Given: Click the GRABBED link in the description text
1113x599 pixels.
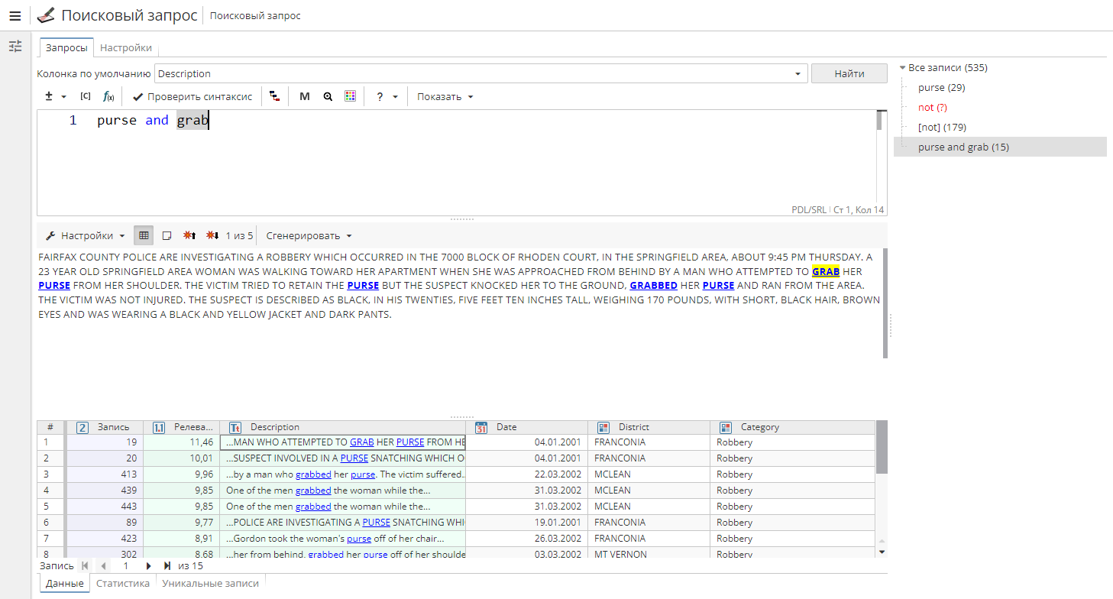Looking at the screenshot, I should tap(653, 285).
